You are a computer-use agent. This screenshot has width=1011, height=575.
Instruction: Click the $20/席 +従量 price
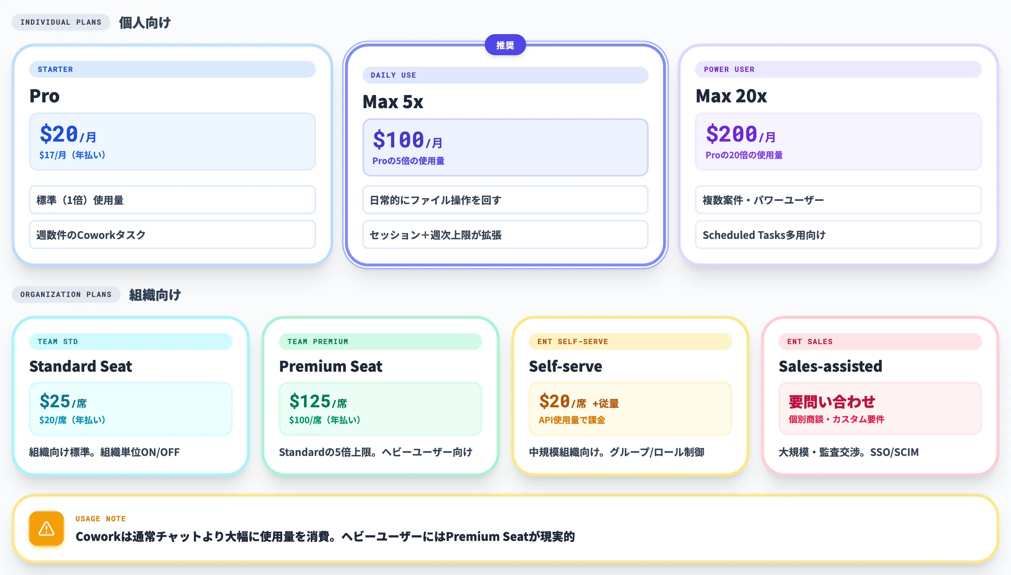579,401
